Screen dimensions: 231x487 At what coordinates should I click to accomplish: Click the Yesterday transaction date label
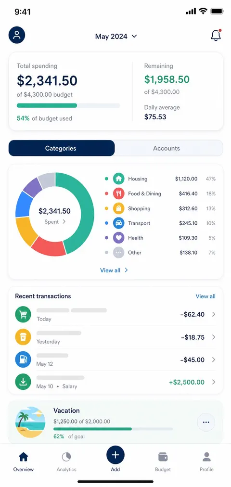coord(48,342)
